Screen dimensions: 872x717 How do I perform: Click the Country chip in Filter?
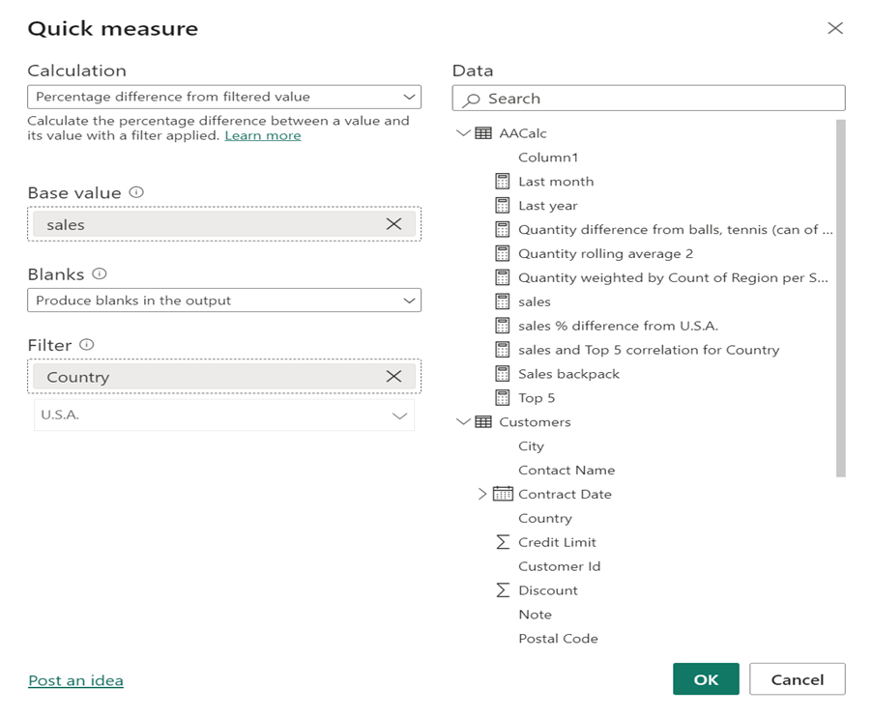(224, 376)
